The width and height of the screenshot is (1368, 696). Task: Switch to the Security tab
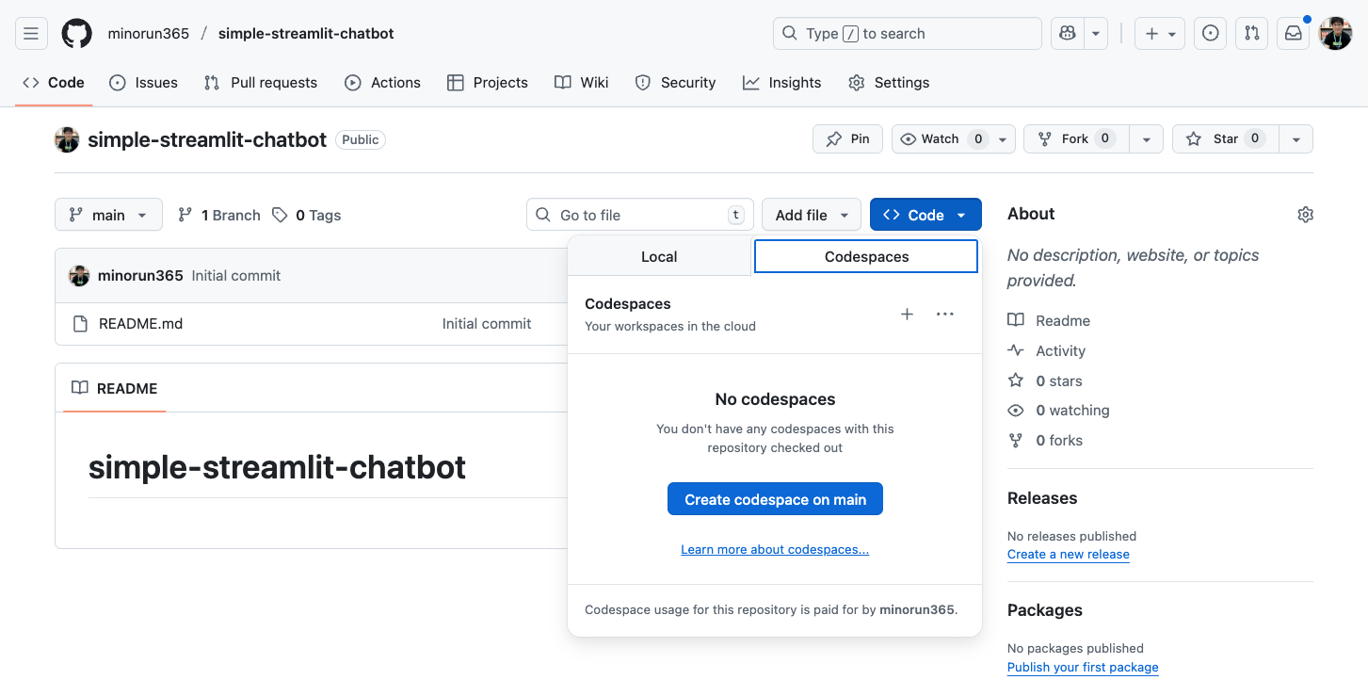676,83
